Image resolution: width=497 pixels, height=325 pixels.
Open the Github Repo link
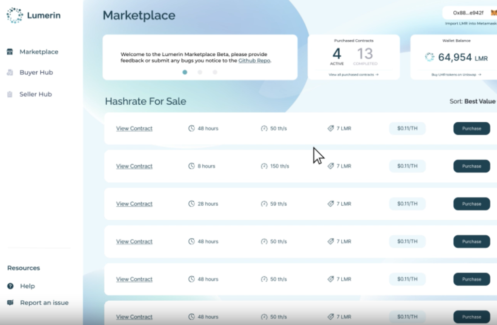point(254,61)
